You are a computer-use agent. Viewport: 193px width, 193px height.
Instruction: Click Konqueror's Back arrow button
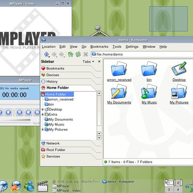tap(54, 54)
